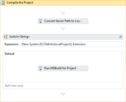Click the Compile the Project sequence icon

[3, 3]
